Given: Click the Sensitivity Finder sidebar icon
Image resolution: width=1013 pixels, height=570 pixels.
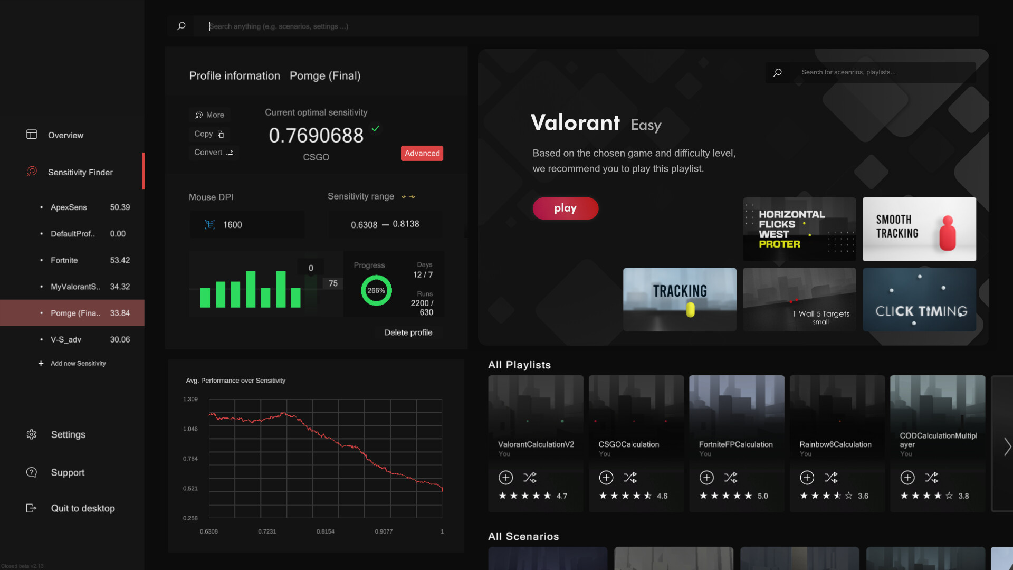Looking at the screenshot, I should click(x=31, y=172).
